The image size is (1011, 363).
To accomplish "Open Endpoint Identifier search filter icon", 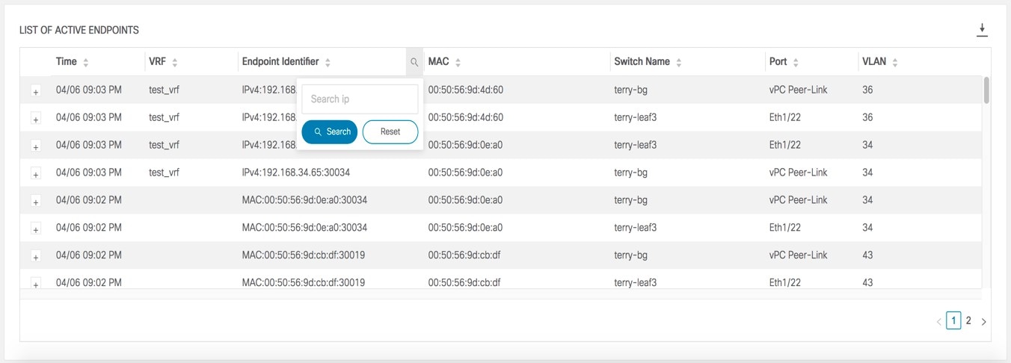I will coord(414,62).
